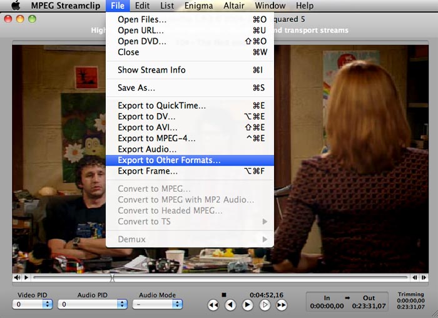This screenshot has width=438, height=318.
Task: Open the Audio Mode dropdown
Action: 158,304
